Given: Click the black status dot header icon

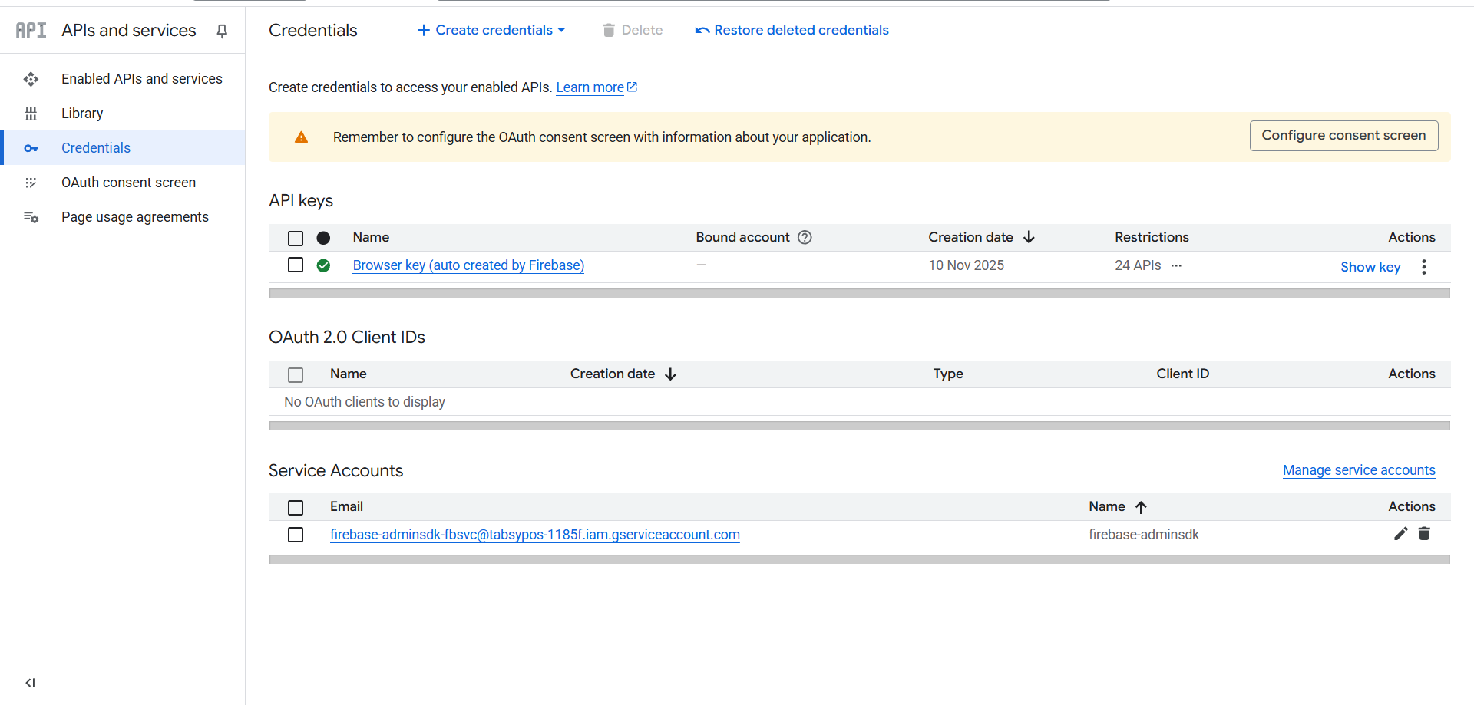Looking at the screenshot, I should point(323,238).
